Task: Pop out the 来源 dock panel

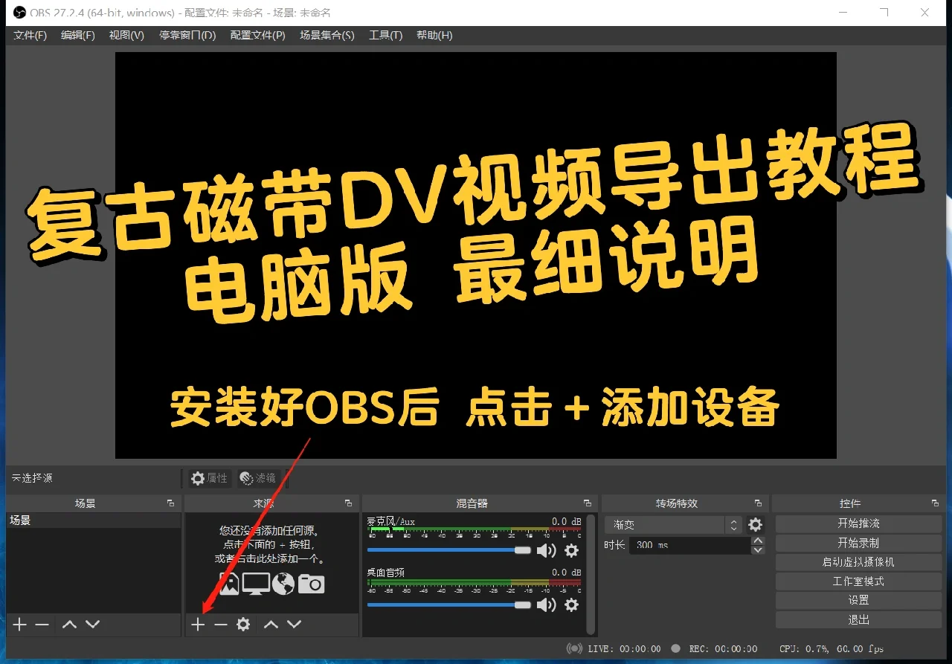Action: point(348,503)
